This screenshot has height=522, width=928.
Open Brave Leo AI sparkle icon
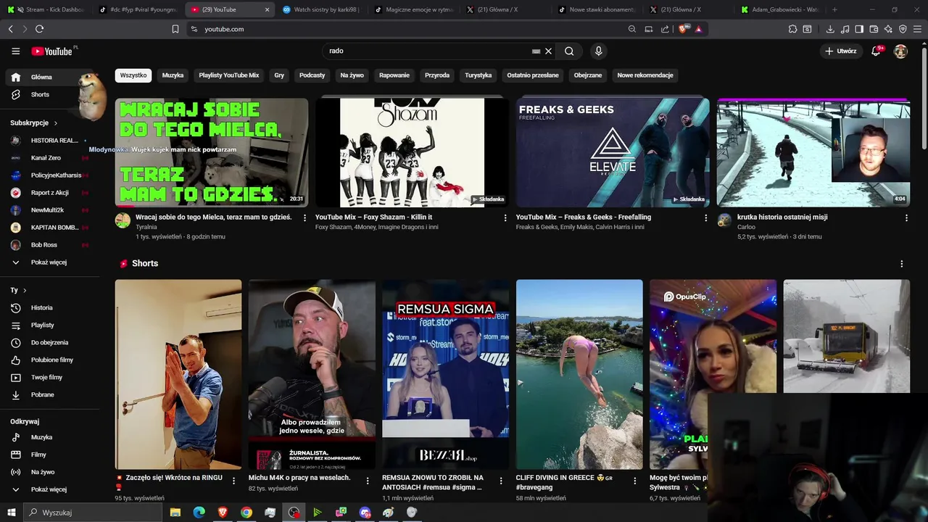888,29
